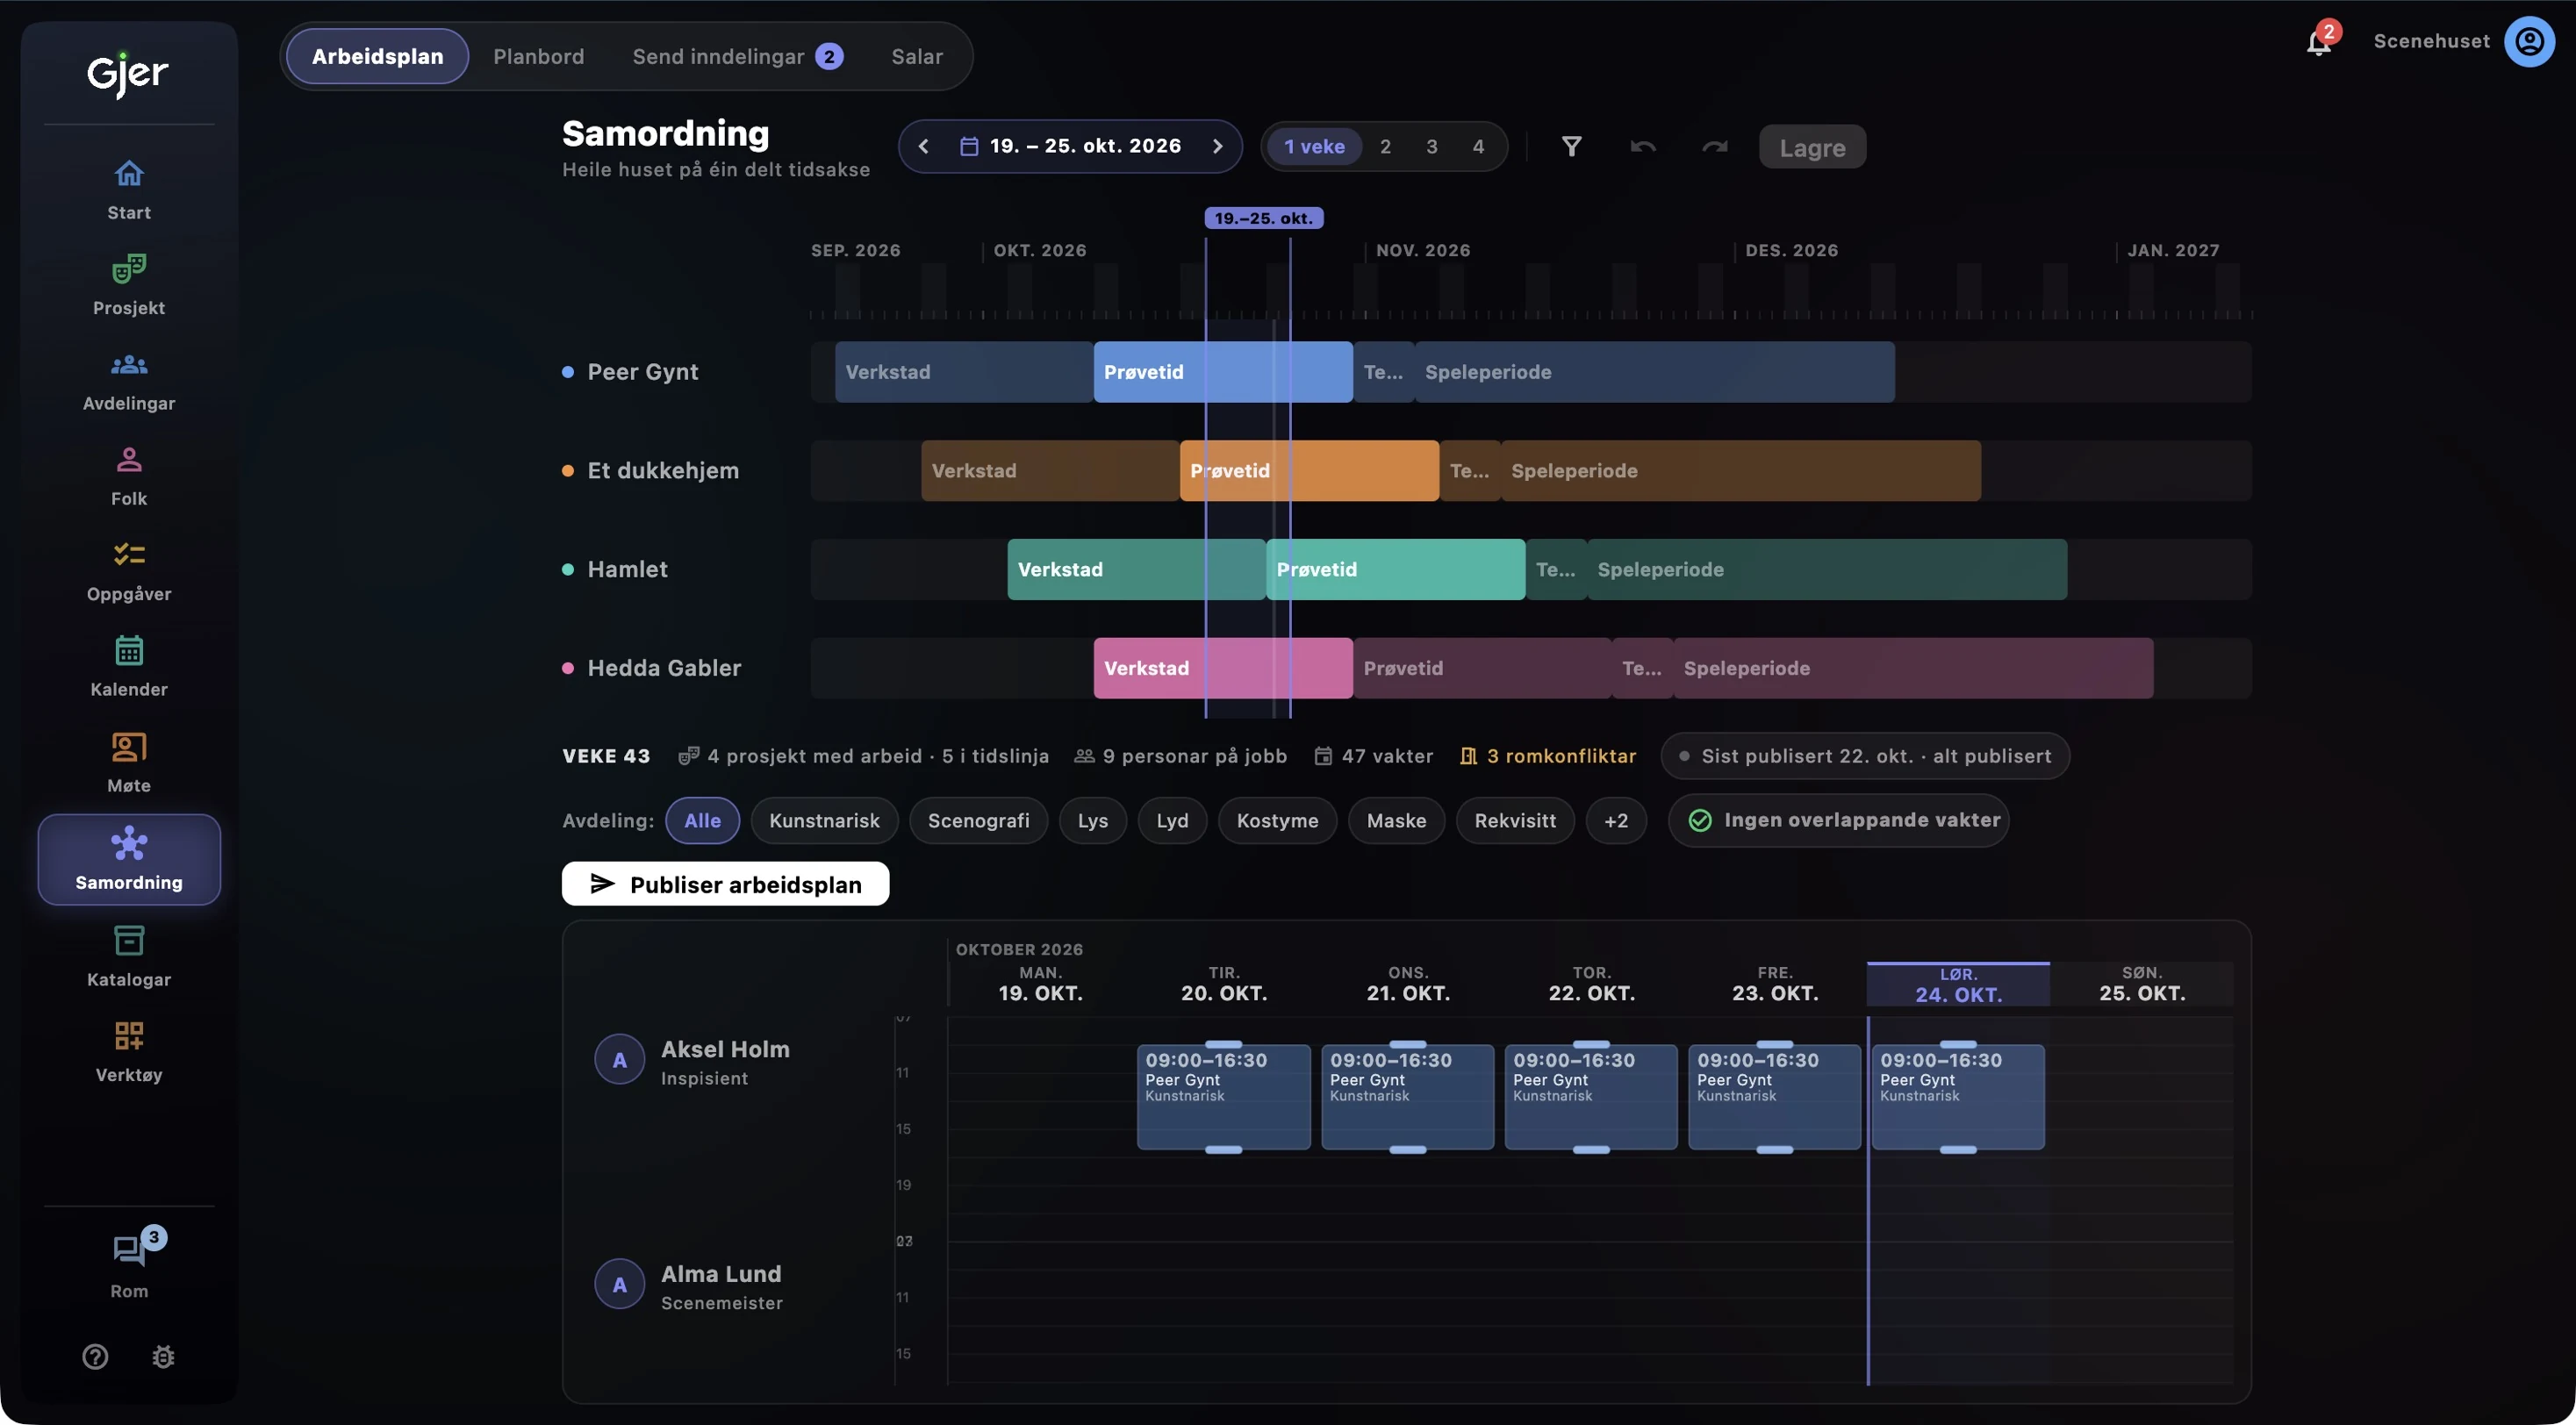Click the undo arrow icon
The width and height of the screenshot is (2576, 1425).
(x=1643, y=147)
